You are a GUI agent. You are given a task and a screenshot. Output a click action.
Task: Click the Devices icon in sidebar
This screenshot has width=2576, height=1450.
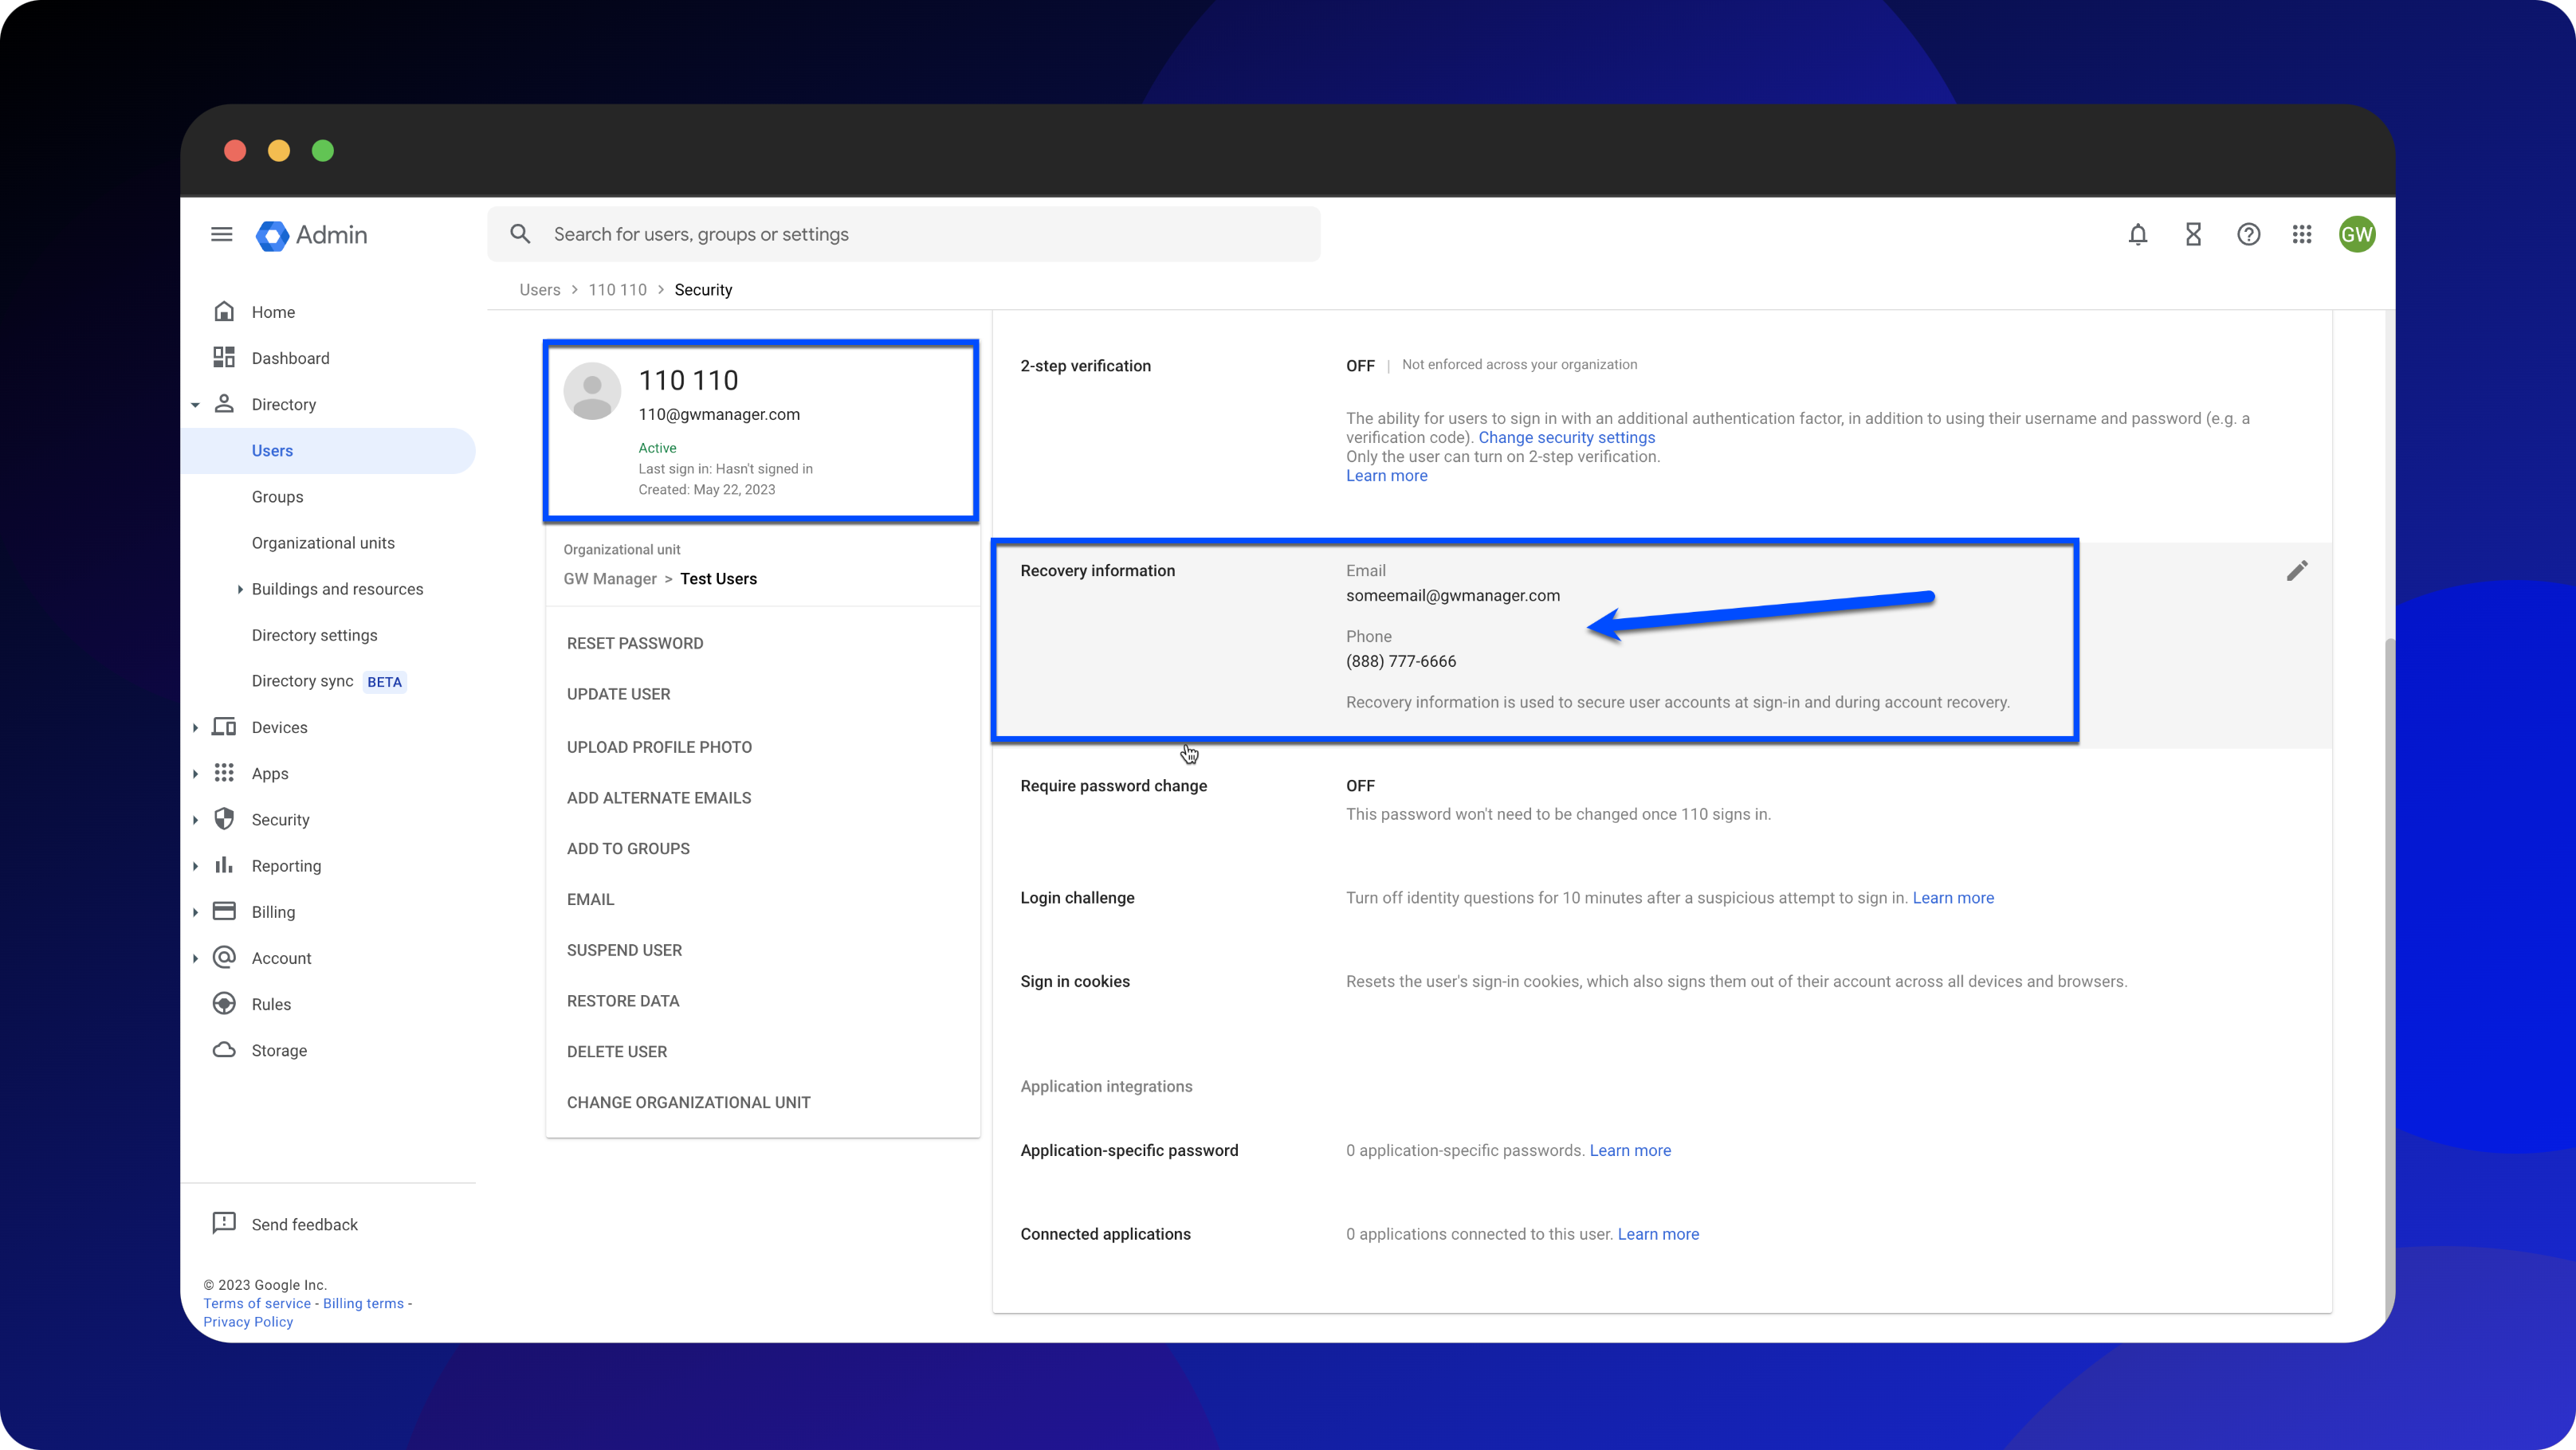coord(224,727)
